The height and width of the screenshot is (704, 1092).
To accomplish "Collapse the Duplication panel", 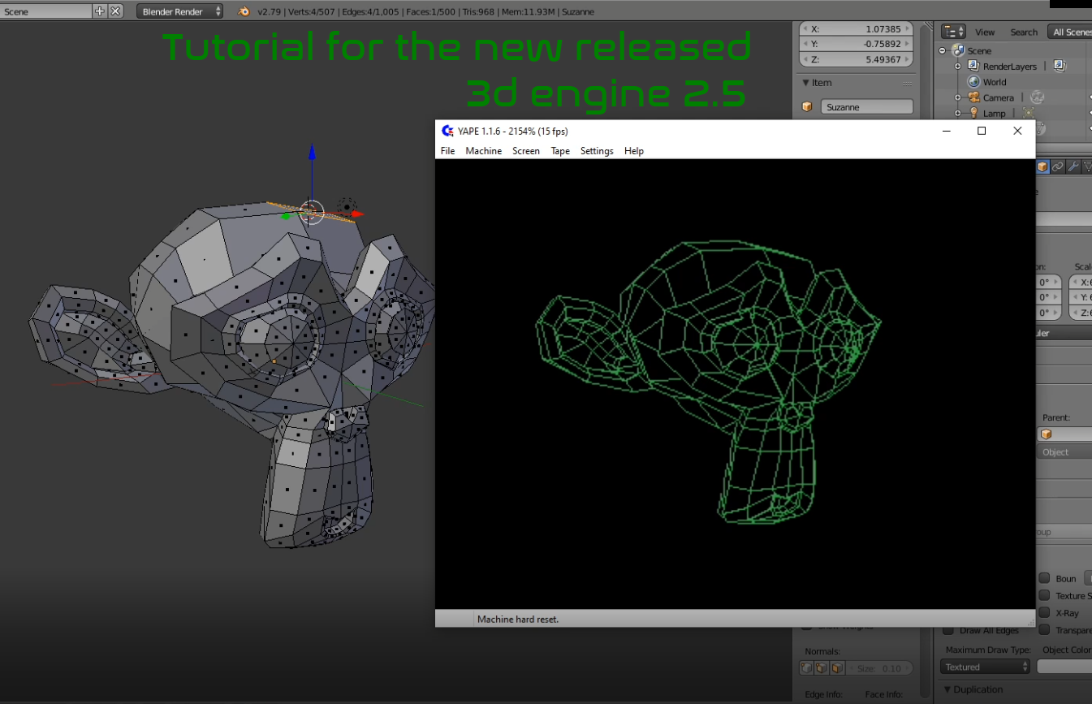I will click(x=947, y=689).
